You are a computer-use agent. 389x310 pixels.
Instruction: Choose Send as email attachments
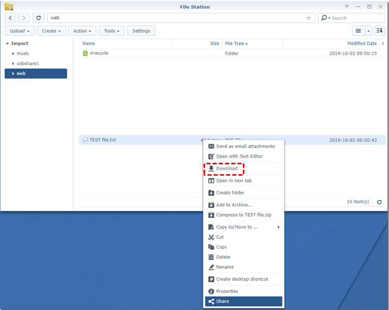tap(244, 146)
